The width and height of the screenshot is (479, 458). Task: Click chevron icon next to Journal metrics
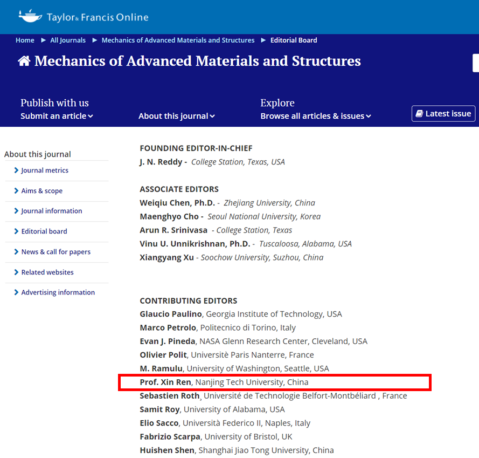coord(16,170)
